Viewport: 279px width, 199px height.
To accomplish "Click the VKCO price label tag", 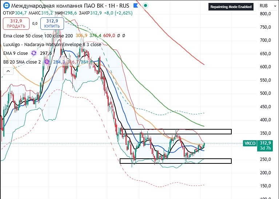I will (250, 143).
